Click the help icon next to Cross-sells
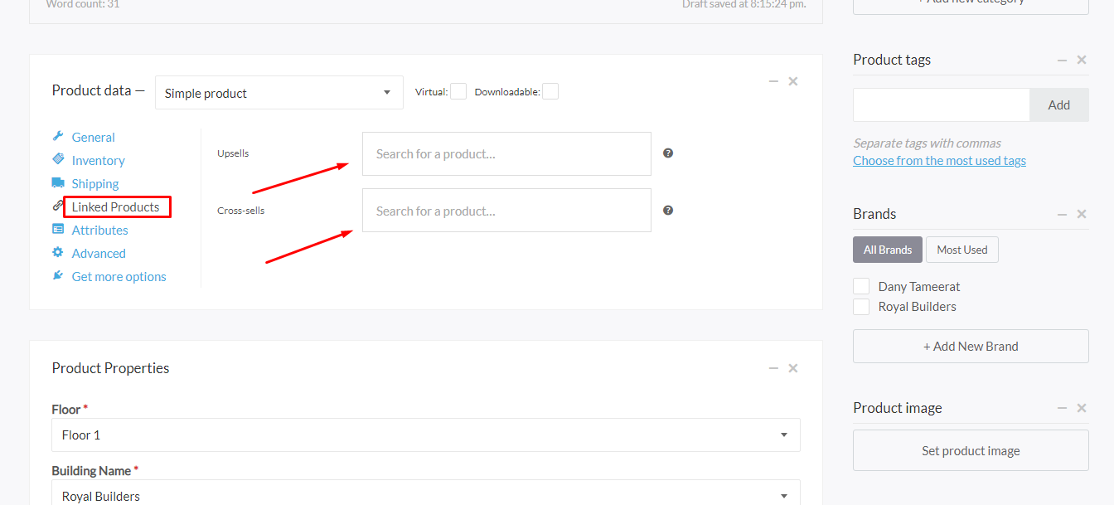The width and height of the screenshot is (1114, 505). point(668,211)
